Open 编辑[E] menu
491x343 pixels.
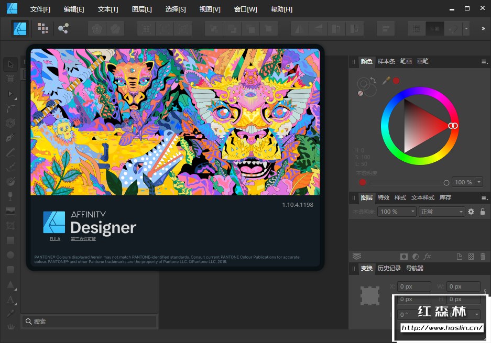click(x=74, y=9)
